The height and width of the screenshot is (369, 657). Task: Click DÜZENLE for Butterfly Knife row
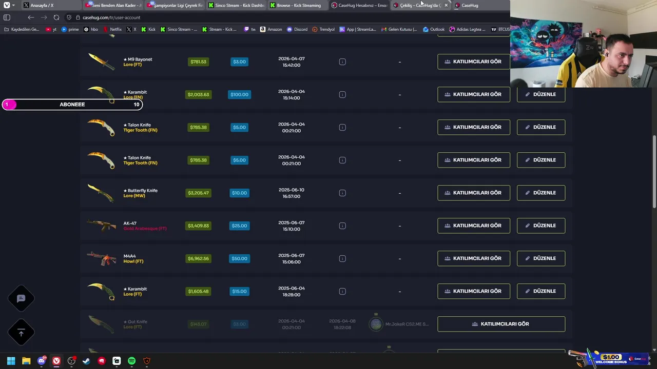click(541, 193)
